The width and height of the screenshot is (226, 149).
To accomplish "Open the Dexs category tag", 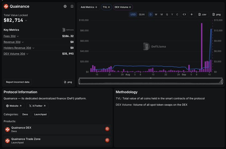I will pyautogui.click(x=25, y=114).
